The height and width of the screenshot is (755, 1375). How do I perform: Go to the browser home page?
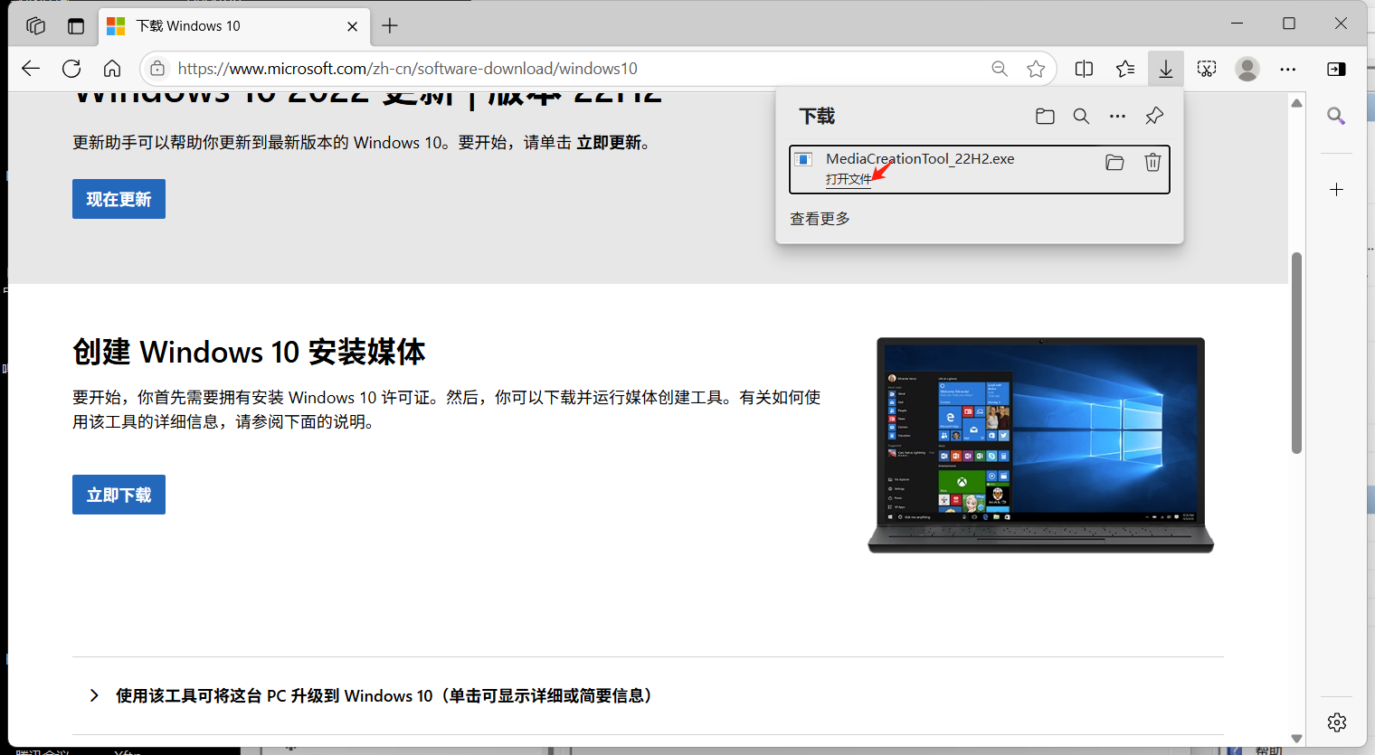click(x=112, y=69)
